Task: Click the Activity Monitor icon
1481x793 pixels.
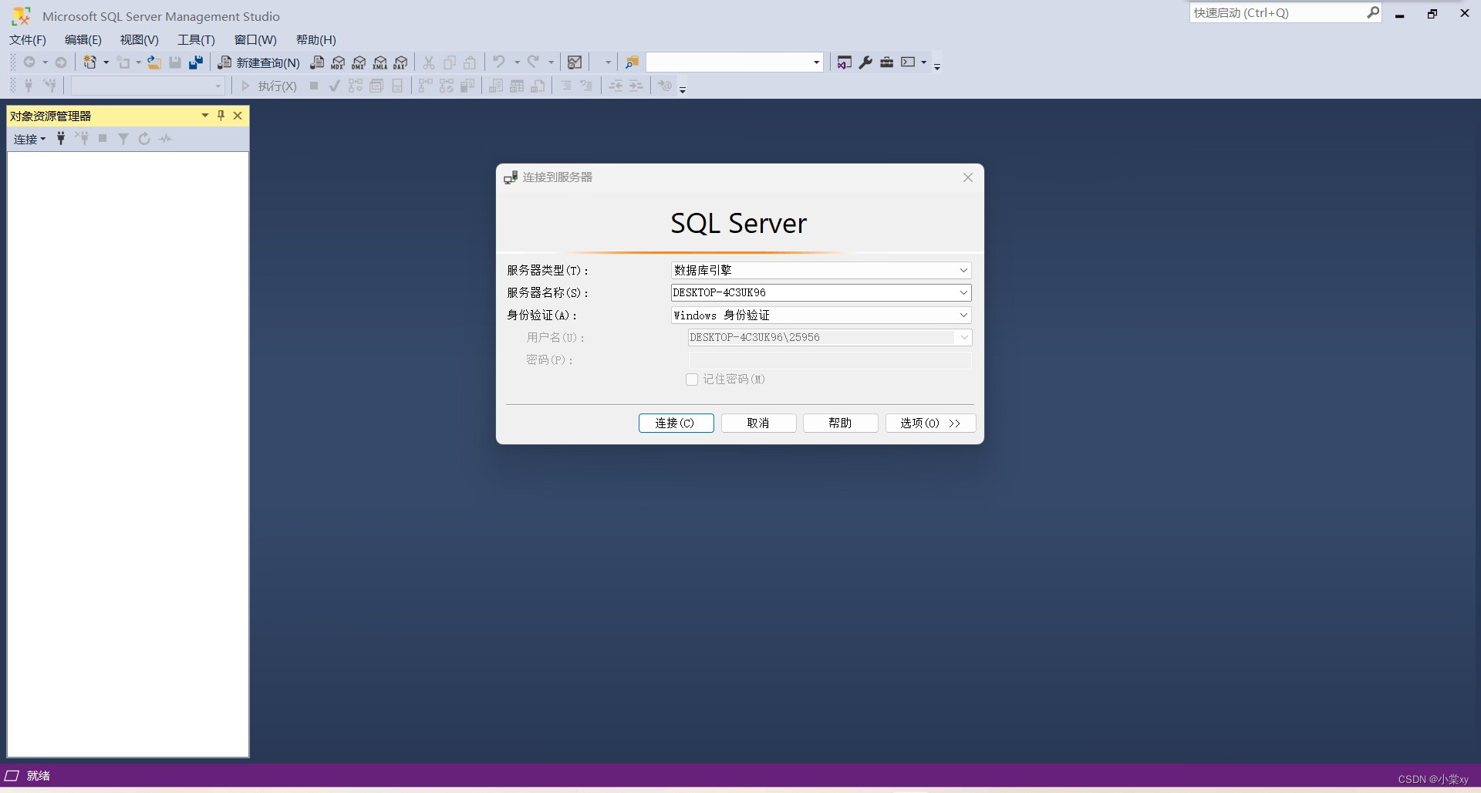Action: point(575,62)
